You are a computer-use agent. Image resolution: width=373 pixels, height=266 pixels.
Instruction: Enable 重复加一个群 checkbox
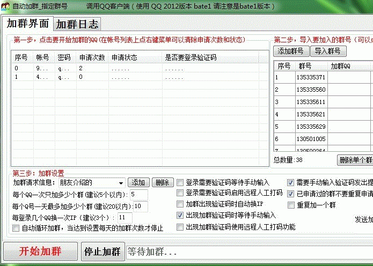pos(291,205)
